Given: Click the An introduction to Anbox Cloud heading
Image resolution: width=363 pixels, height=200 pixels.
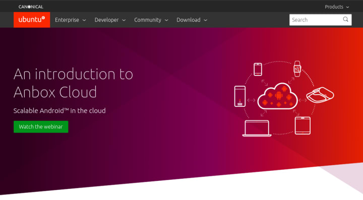Looking at the screenshot, I should [x=73, y=83].
